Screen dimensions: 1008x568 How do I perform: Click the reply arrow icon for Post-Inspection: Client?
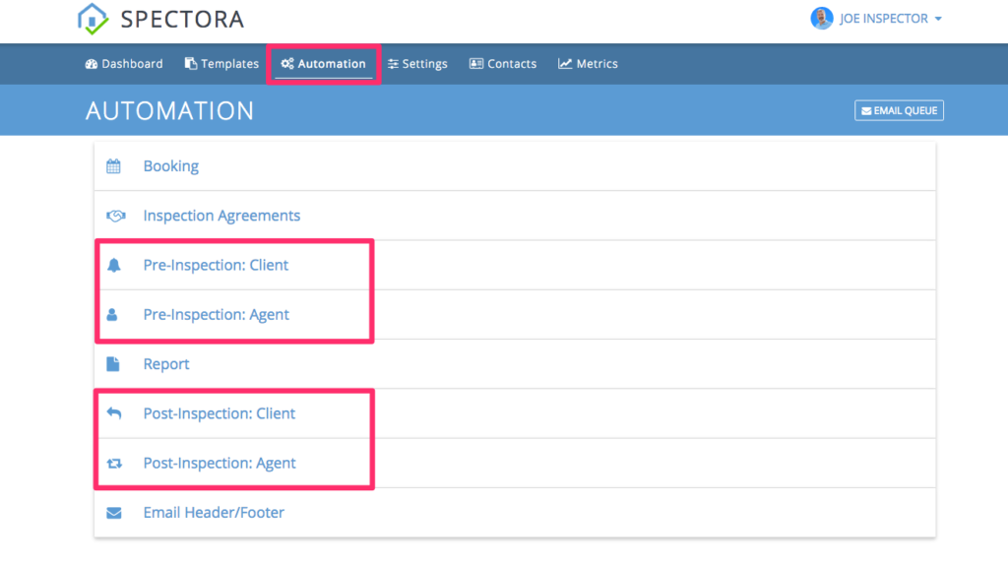[114, 413]
